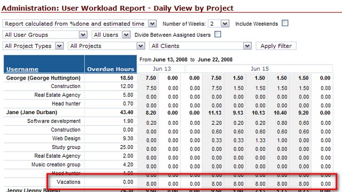
Task: Click the 10.40 value in Jane's row
Action: click(x=280, y=113)
